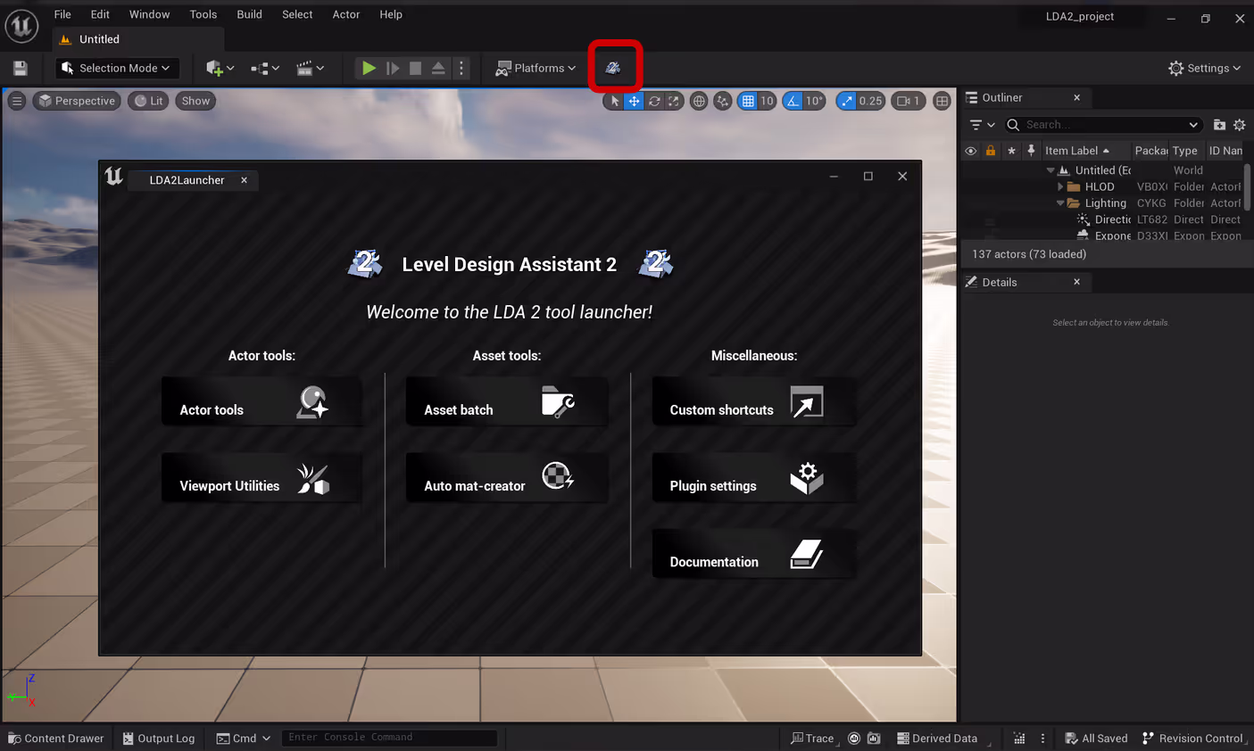Open the Outliner settings gear
1254x751 pixels.
[1239, 125]
